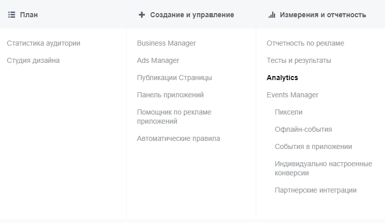The height and width of the screenshot is (223, 385).
Task: Go to Ads Manager
Action: (x=158, y=60)
